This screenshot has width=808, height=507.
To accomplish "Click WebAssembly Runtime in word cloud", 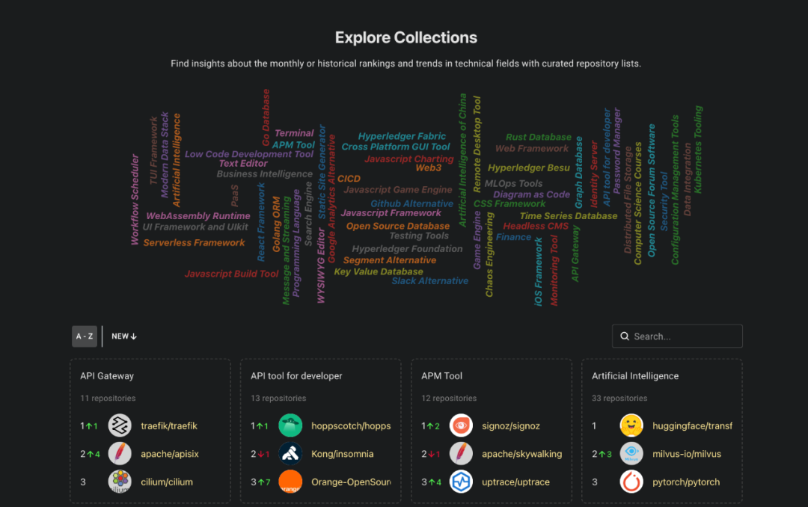I will point(198,216).
